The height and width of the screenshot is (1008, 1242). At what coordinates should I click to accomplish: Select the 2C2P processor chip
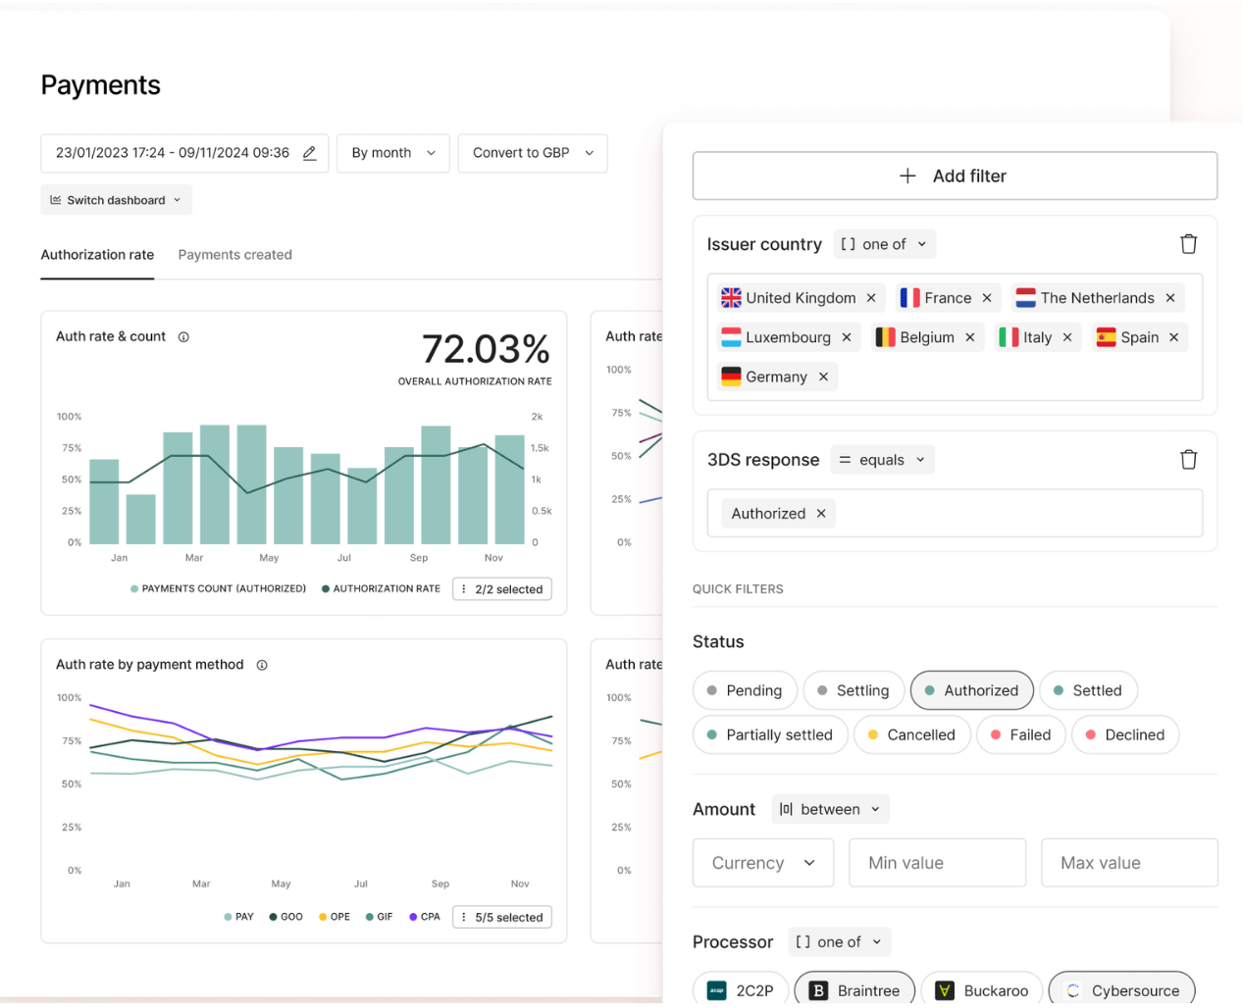click(x=741, y=990)
